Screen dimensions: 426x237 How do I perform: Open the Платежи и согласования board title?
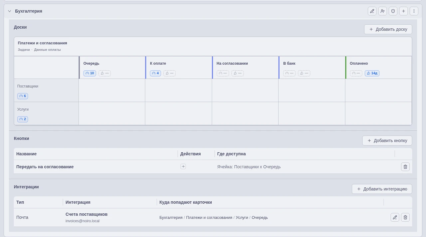[43, 43]
